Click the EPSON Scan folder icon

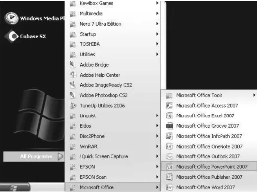pyautogui.click(x=73, y=177)
